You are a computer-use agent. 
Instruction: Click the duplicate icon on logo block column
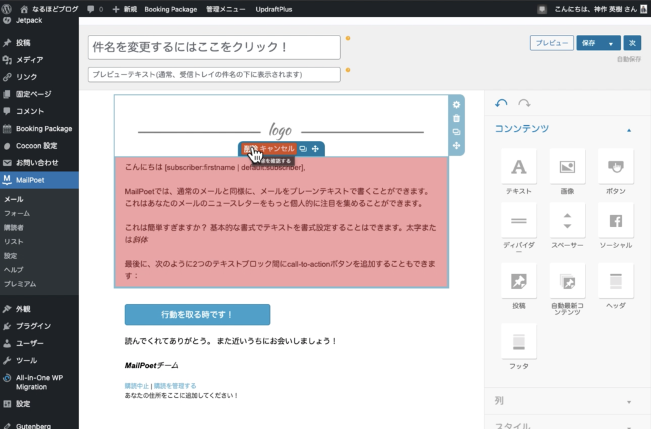click(456, 132)
